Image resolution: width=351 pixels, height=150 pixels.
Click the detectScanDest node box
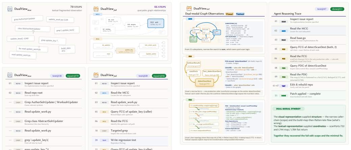(205, 82)
